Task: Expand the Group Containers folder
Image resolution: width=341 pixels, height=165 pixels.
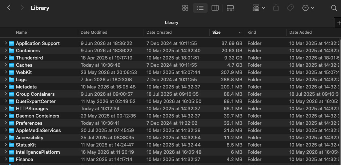Action: (6, 94)
